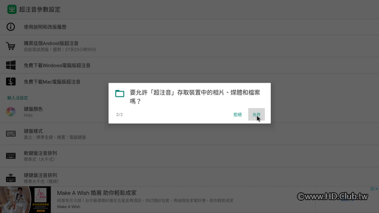Screen dimensions: 379x213
Task: Click the 鍵盤樣式 keyboard outline icon
Action: (x=11, y=134)
